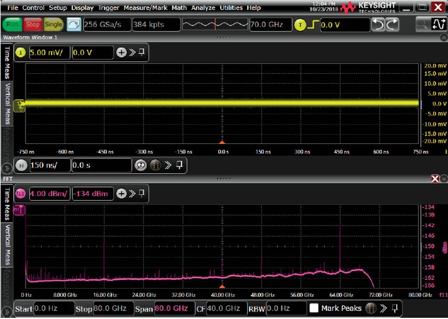
Task: Open the Setup menu
Action: 58,7
